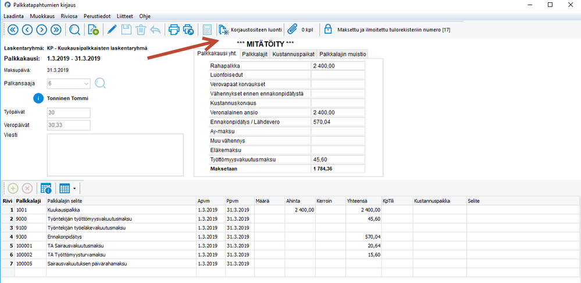Viewport: 581px width, 283px height.
Task: Click the Maksetaan value 1 784,36
Action: click(338, 169)
